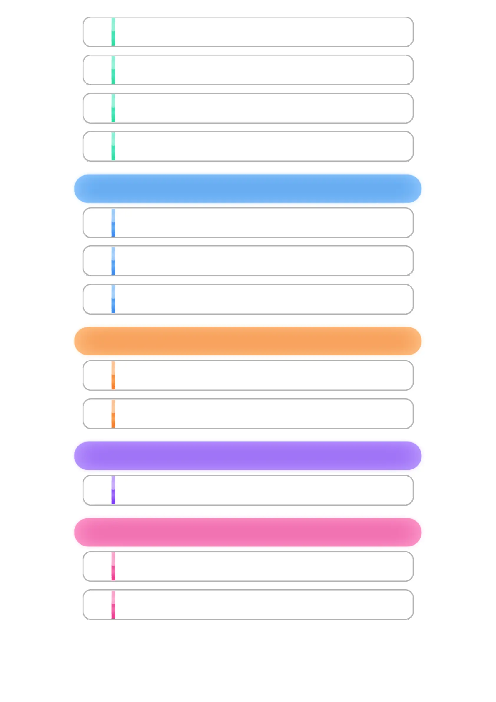Select the second orange-accented row
Screen dimensions: 496x702
(x=248, y=414)
